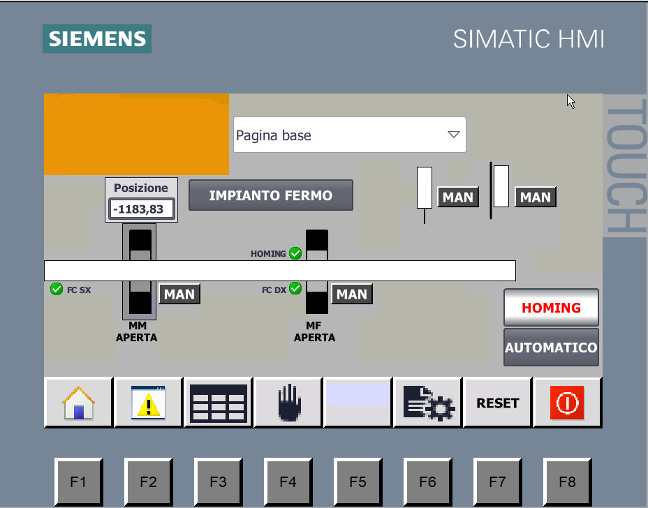
Task: Click the F2 function key
Action: click(x=148, y=481)
